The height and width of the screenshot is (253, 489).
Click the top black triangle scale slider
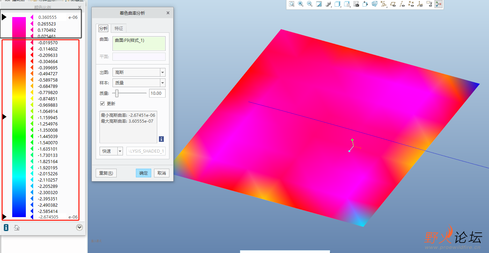point(4,17)
